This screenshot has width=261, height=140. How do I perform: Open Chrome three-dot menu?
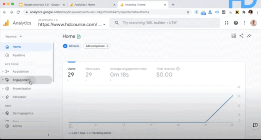pyautogui.click(x=257, y=12)
